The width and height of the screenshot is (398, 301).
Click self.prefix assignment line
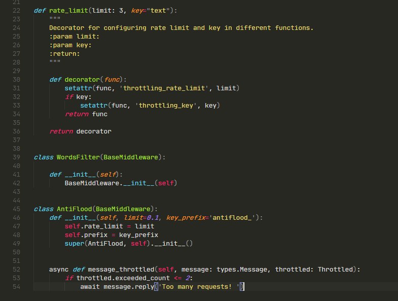click(112, 235)
